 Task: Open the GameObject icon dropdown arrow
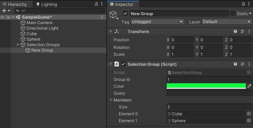[x=117, y=19]
